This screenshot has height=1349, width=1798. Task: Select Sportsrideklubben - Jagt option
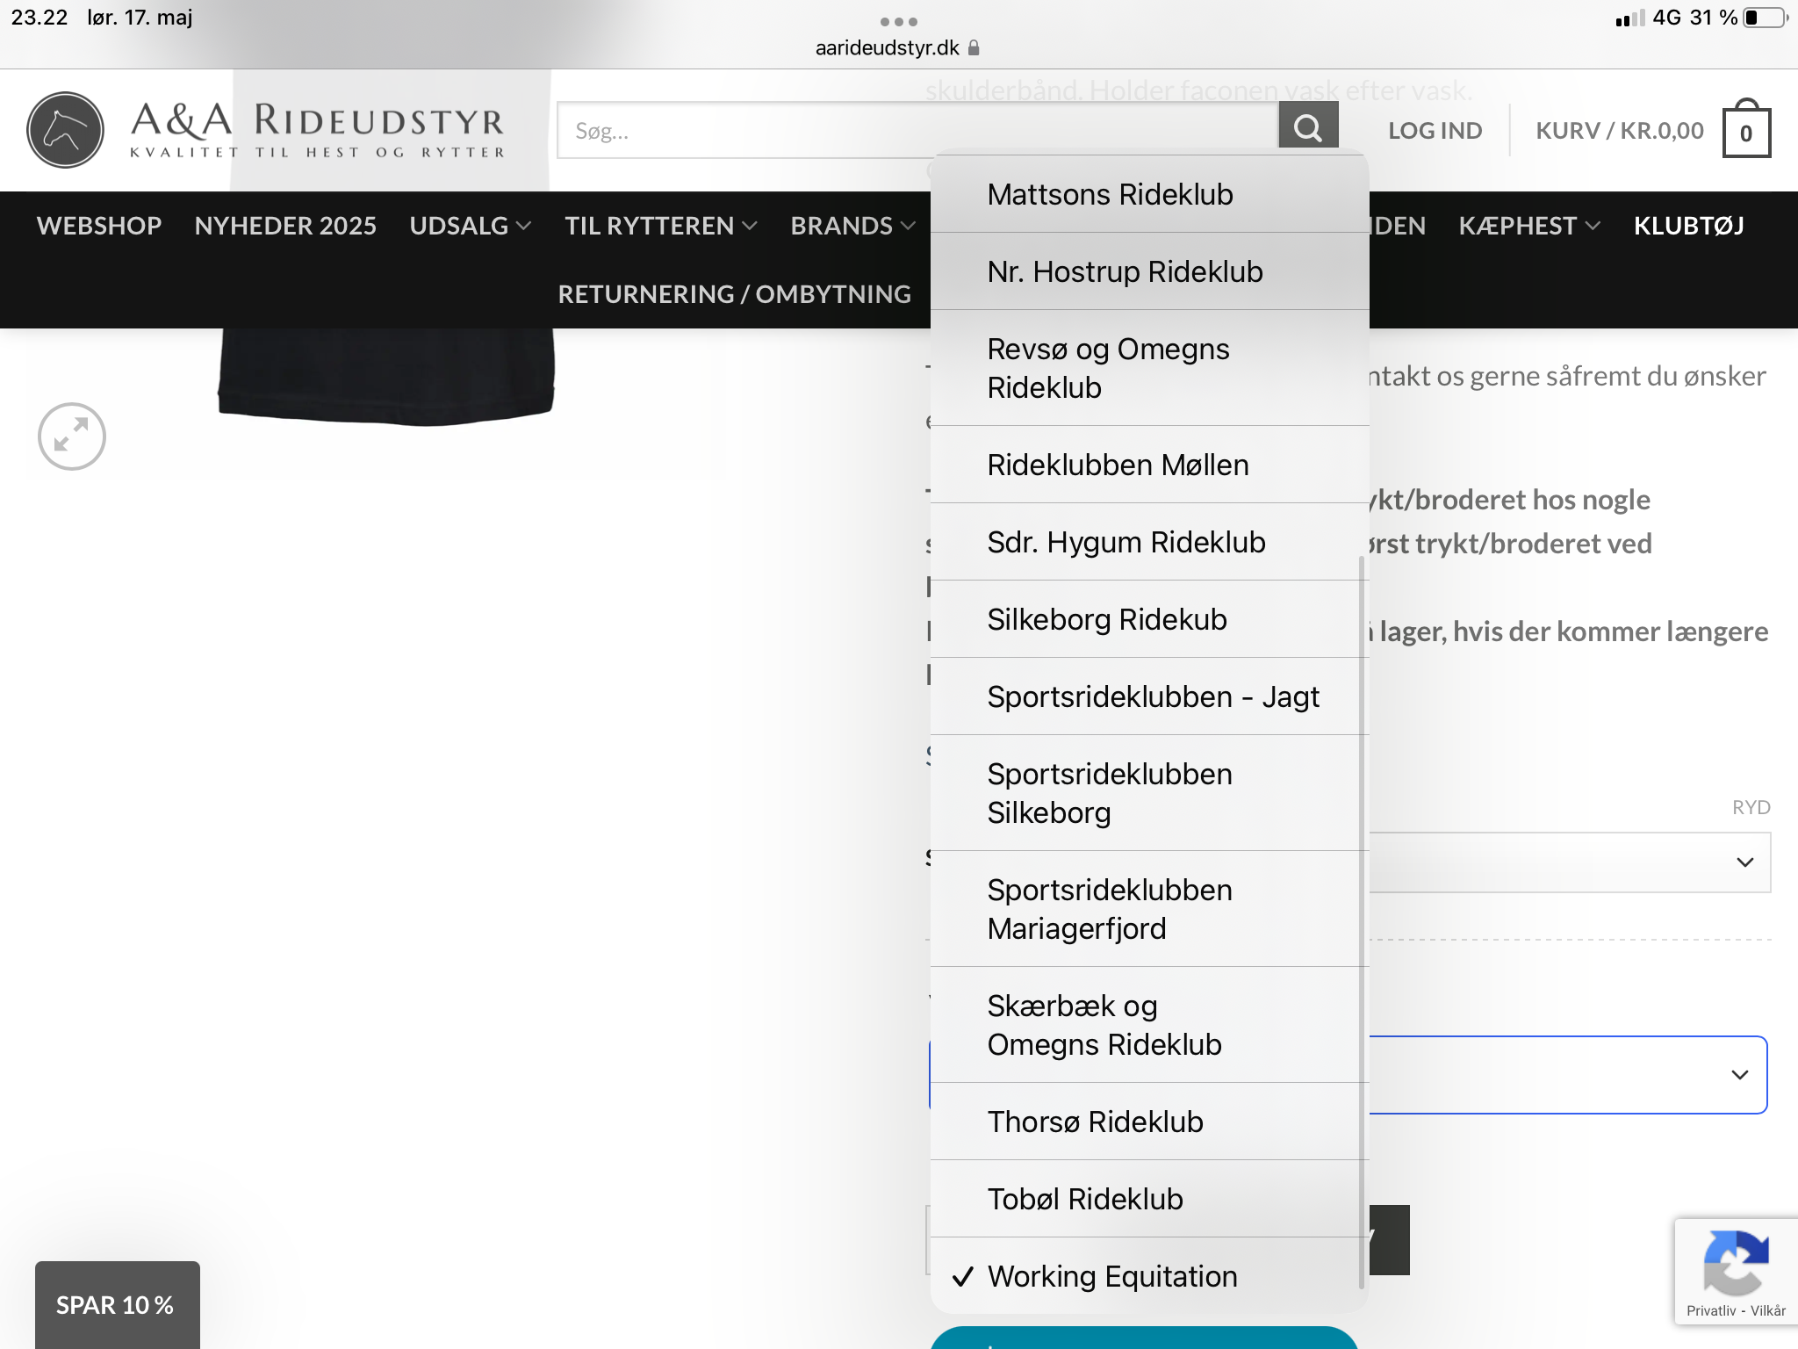coord(1149,696)
